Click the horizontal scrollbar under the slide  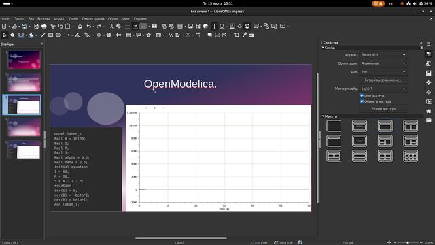click(181, 238)
